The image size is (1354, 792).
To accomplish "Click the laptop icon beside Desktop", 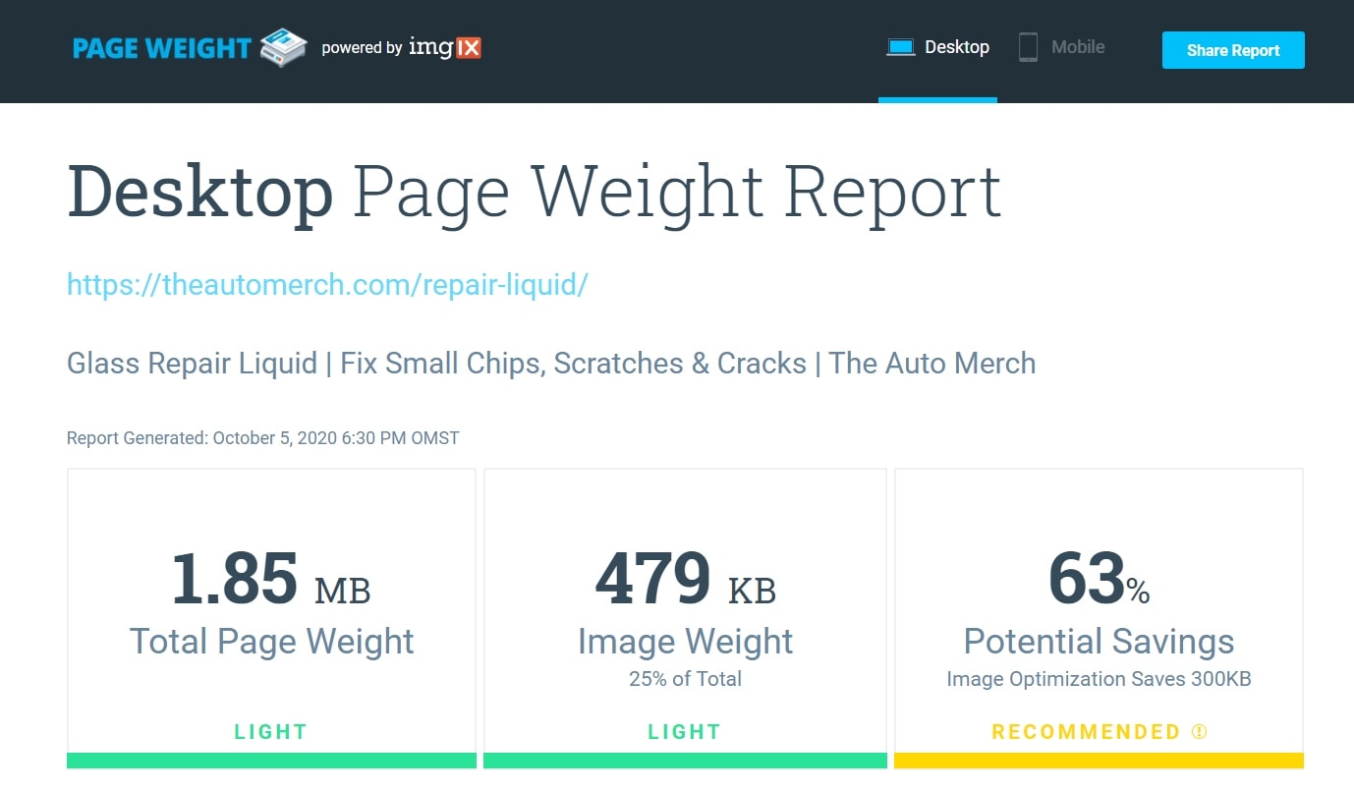I will [x=900, y=47].
